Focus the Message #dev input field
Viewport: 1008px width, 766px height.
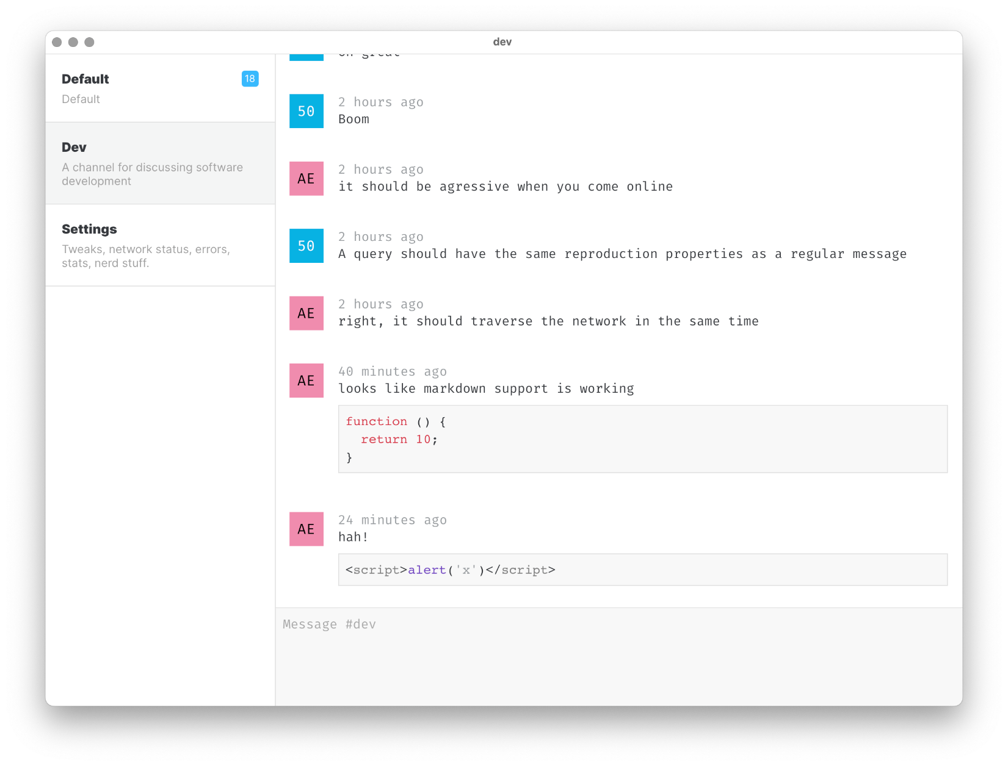click(x=618, y=657)
